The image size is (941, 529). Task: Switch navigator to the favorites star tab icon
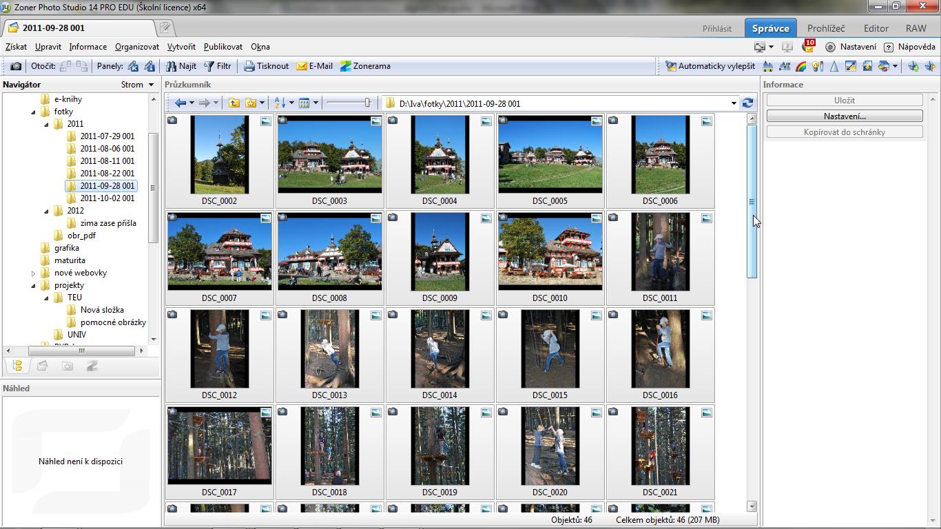(67, 366)
